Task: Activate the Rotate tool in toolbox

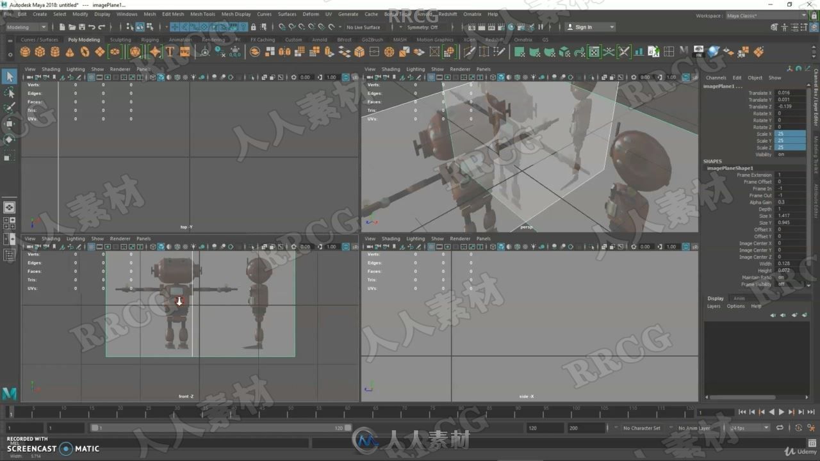Action: click(9, 139)
